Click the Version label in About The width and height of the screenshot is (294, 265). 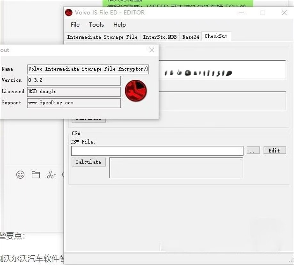tap(12, 80)
